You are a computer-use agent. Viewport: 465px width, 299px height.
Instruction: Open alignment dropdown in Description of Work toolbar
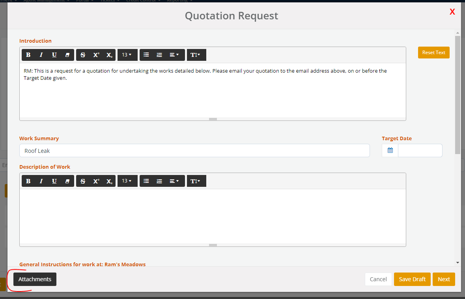(175, 181)
